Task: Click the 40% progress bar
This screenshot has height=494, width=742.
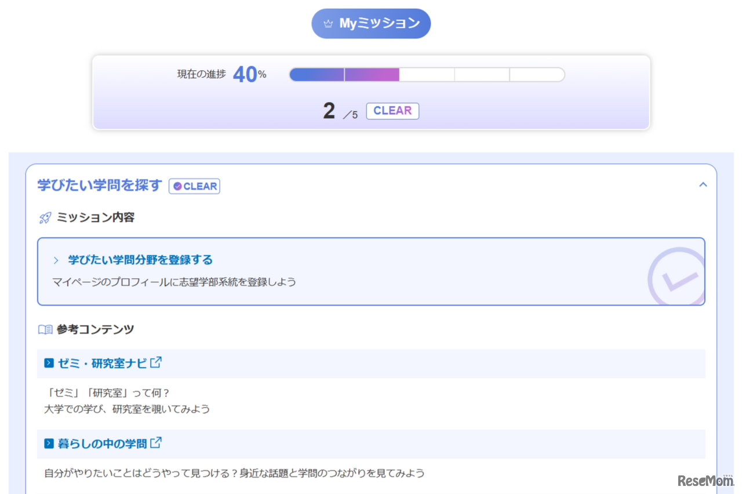Action: coord(427,74)
